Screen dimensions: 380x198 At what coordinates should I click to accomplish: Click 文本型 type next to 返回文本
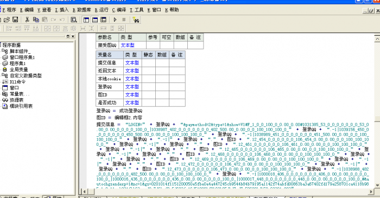(132, 71)
